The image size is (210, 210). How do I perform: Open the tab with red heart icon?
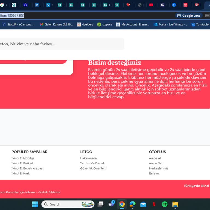pos(128,5)
